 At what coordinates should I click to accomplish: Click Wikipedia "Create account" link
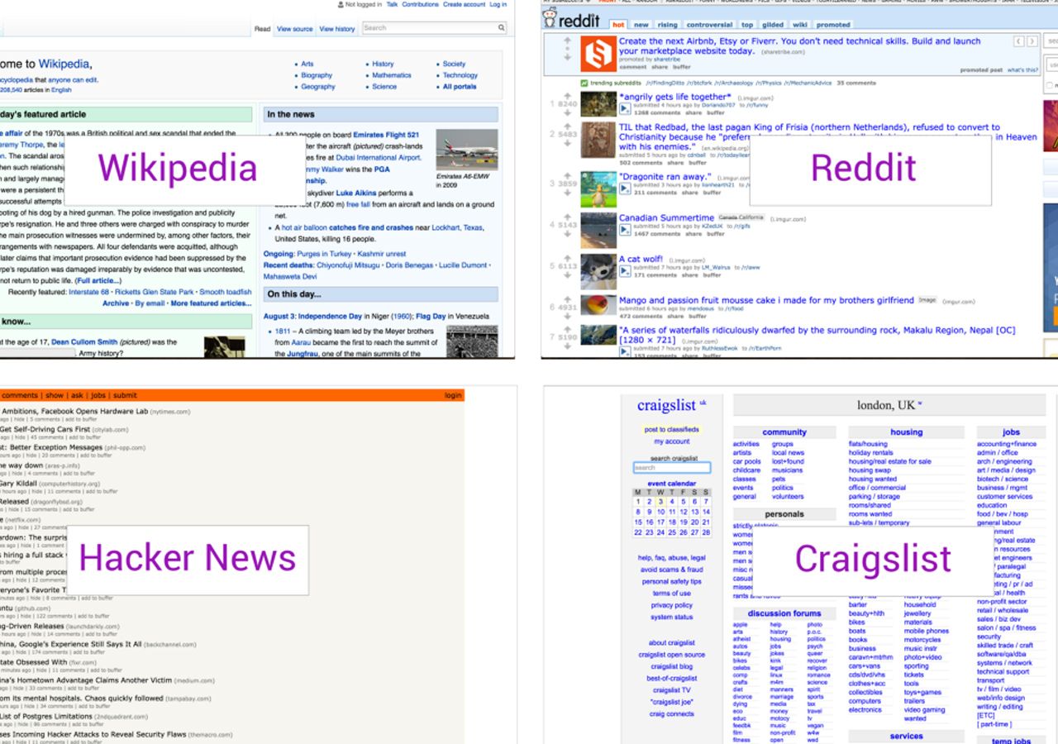pyautogui.click(x=464, y=5)
